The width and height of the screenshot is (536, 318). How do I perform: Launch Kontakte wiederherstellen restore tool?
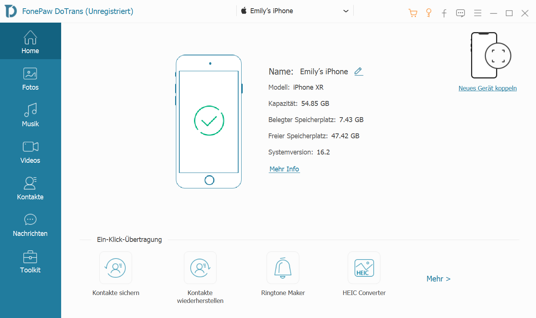pos(200,268)
